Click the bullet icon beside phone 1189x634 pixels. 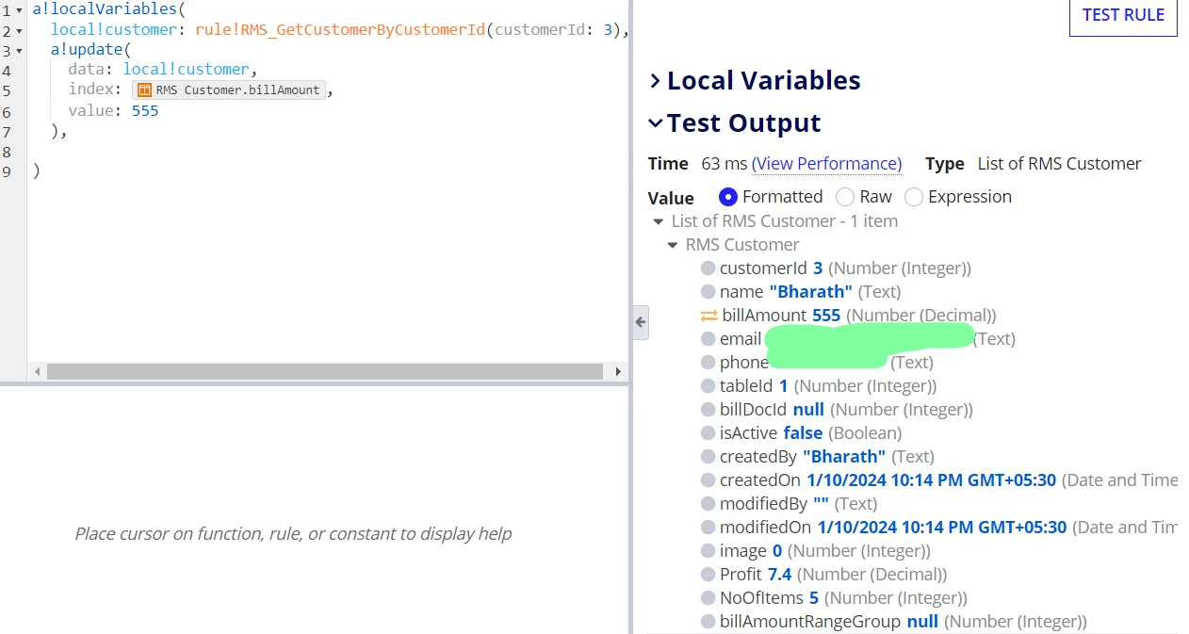coord(709,363)
